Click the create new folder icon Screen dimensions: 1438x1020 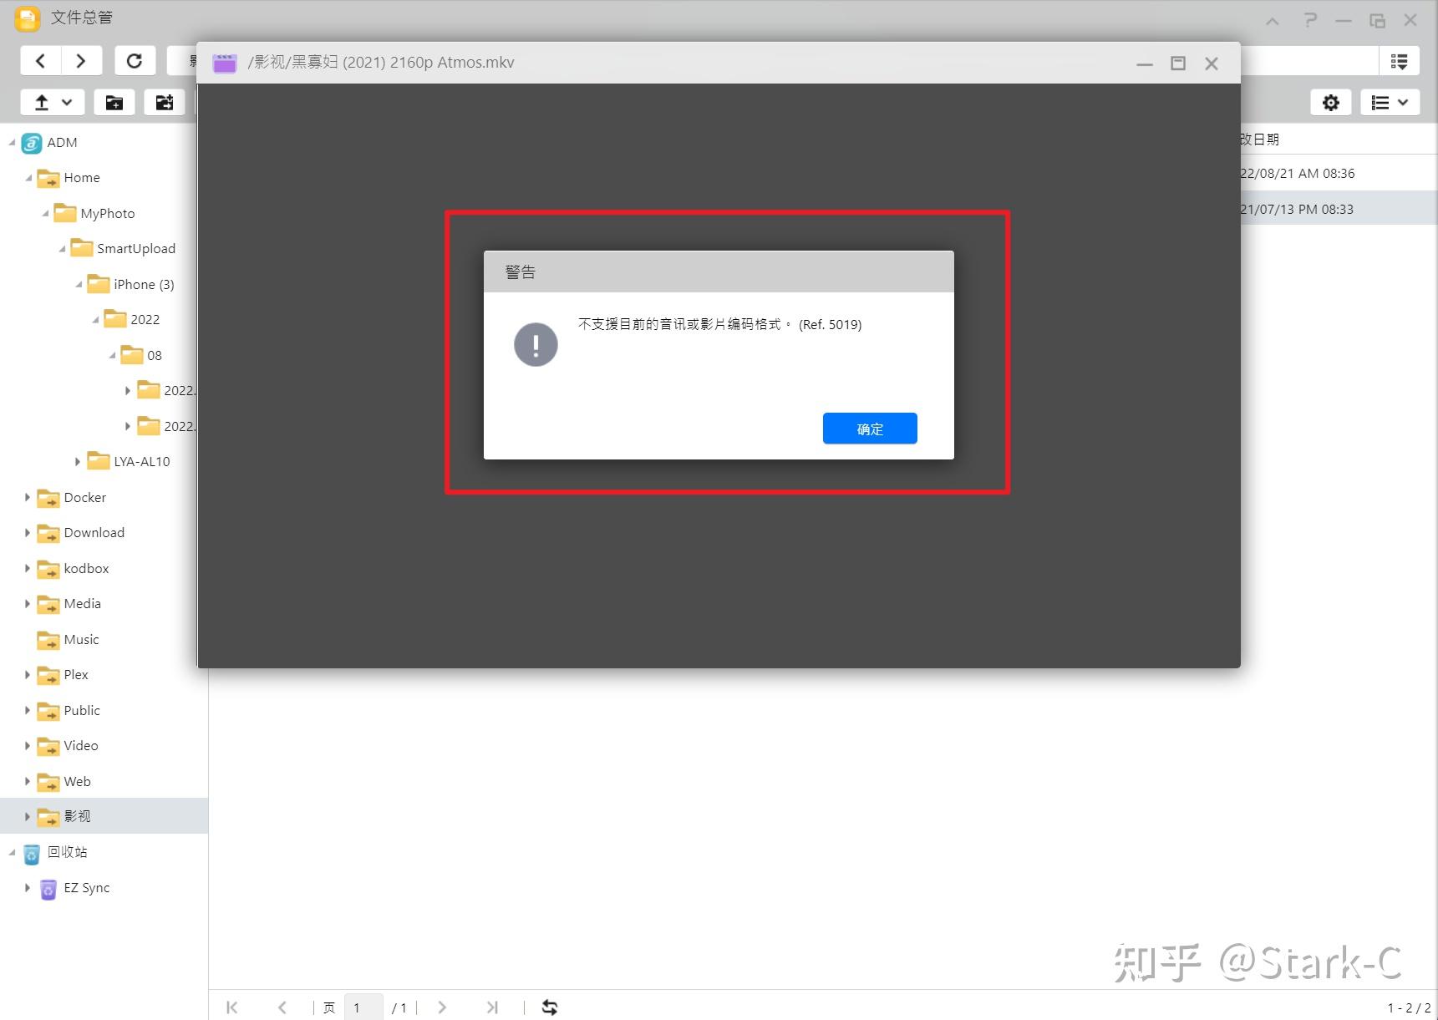[114, 102]
